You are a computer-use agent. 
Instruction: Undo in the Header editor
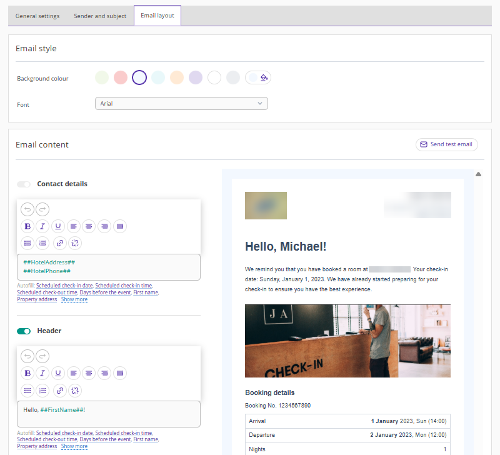[27, 356]
